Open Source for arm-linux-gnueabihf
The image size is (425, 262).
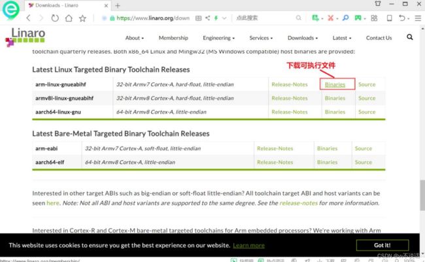click(367, 84)
